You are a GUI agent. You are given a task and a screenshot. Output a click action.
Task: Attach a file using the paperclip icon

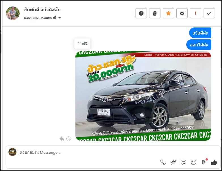tap(173, 162)
